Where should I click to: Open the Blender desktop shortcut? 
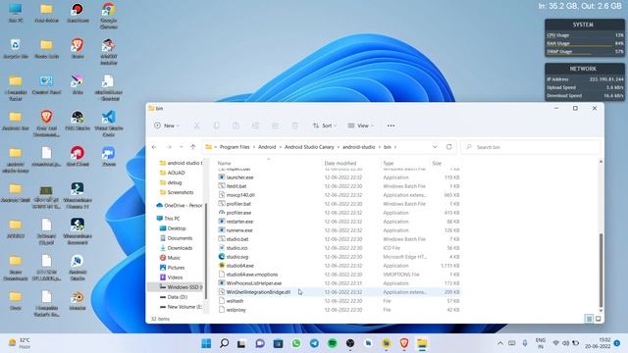click(x=78, y=300)
